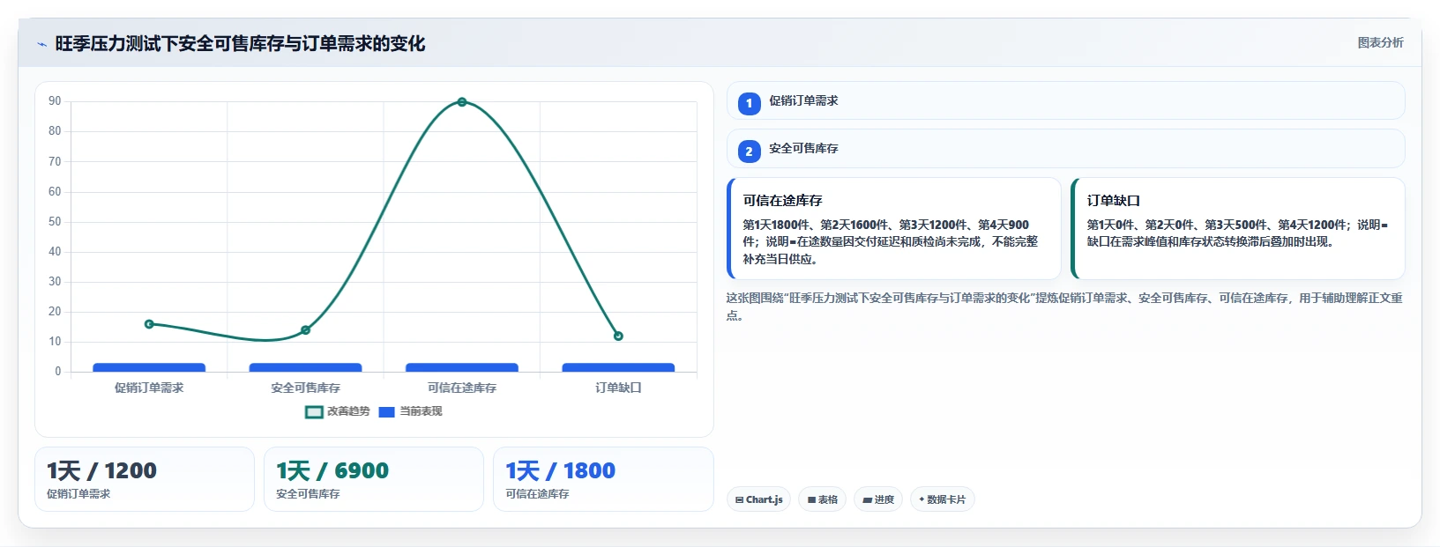Screen dimensions: 1440x547
Task: Click the summary paragraph starting 这张图围绕
Action: (x=1064, y=307)
